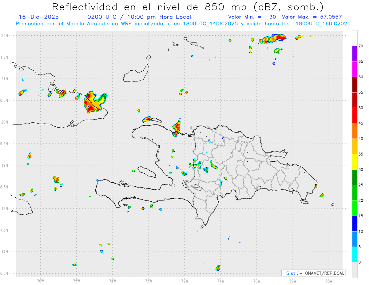The image size is (369, 285).
Task: Click the '72W' longitude axis label
Action: pyautogui.click(x=184, y=281)
